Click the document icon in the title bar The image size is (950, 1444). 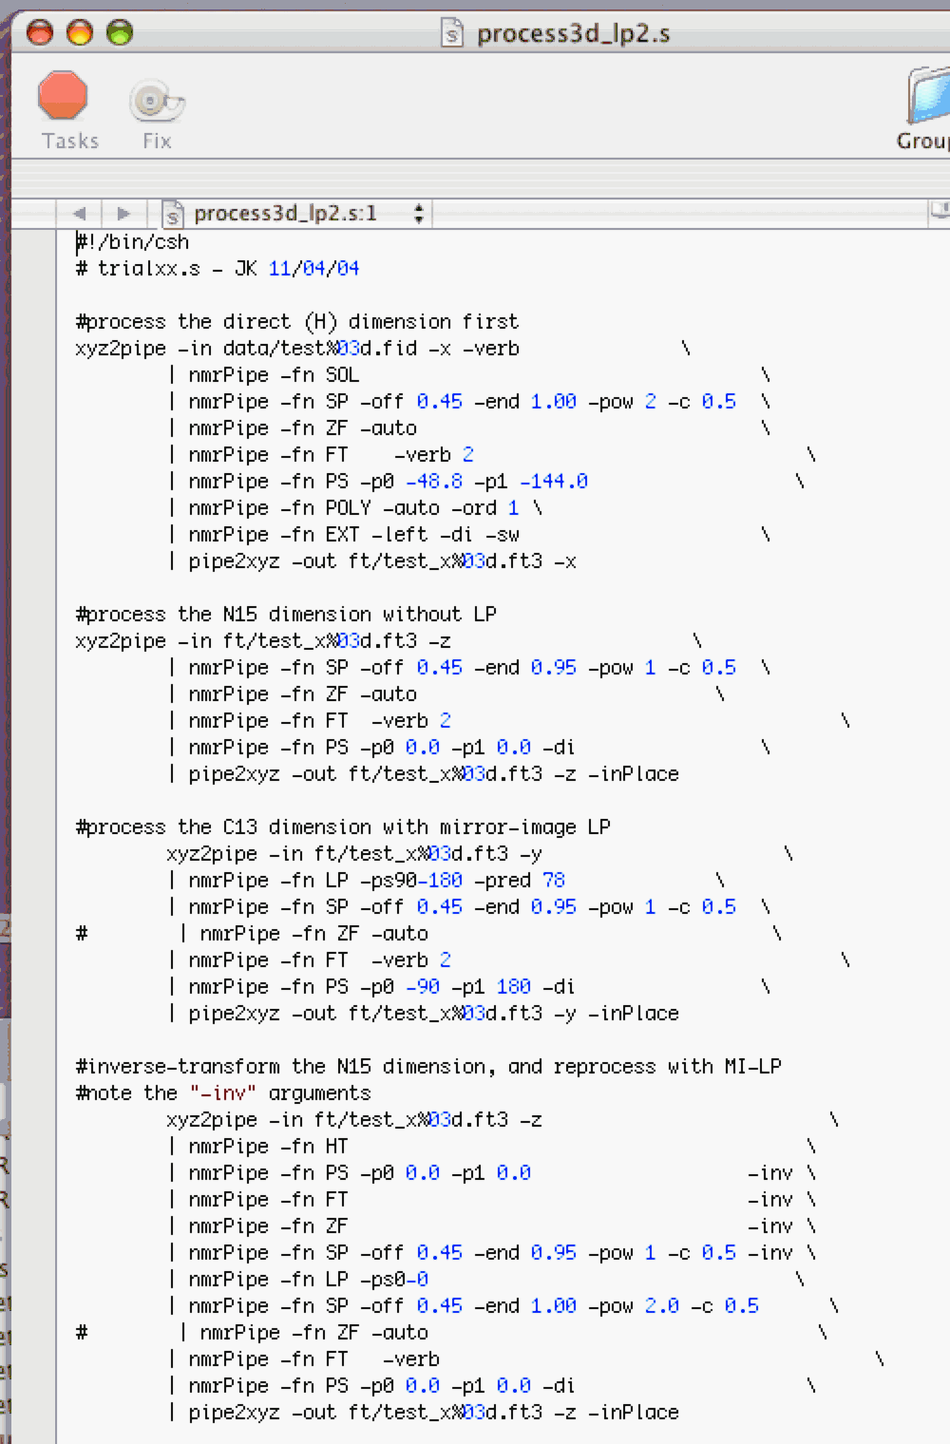tap(453, 34)
